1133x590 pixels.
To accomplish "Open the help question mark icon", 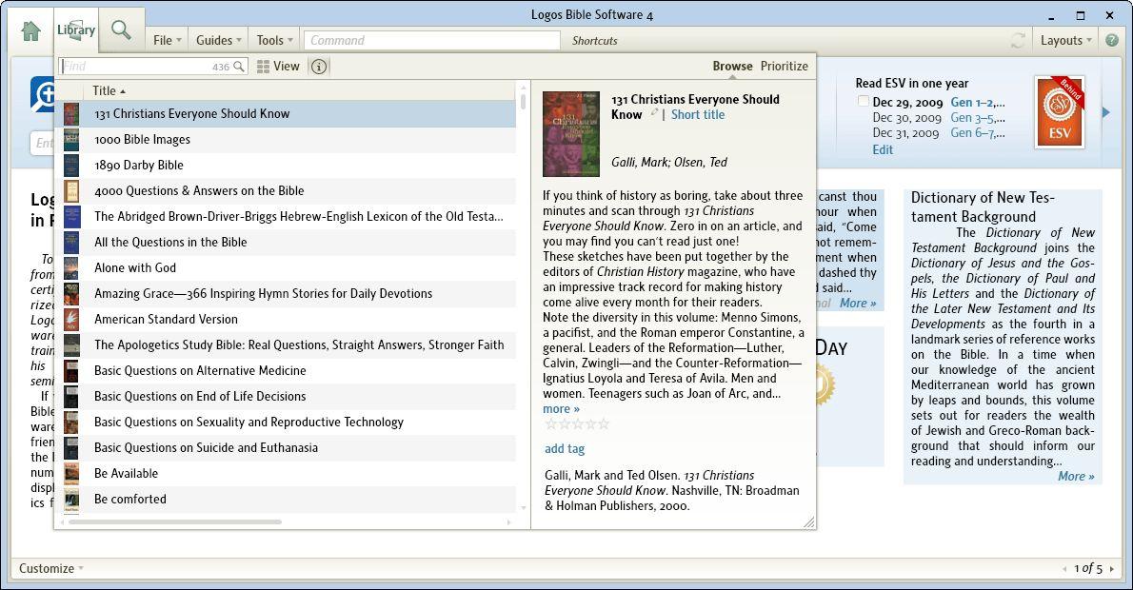I will pyautogui.click(x=1112, y=40).
